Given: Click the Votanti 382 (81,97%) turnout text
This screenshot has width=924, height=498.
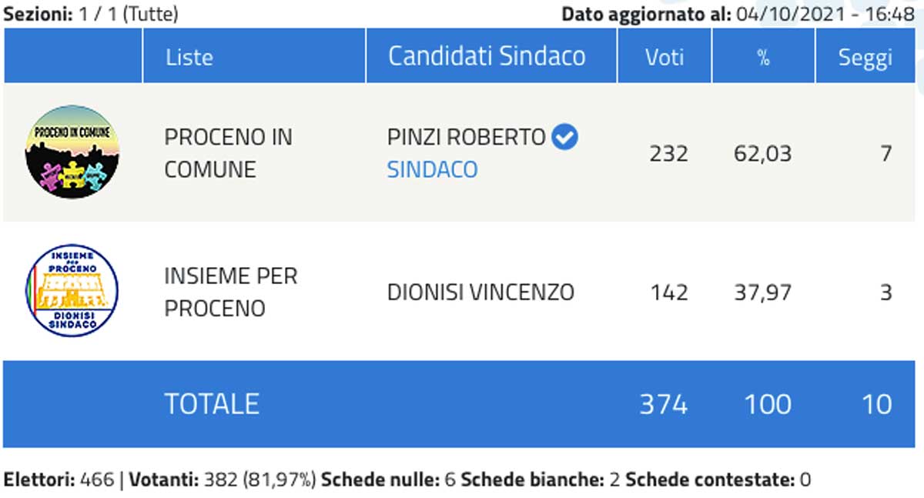Looking at the screenshot, I should coord(223,480).
